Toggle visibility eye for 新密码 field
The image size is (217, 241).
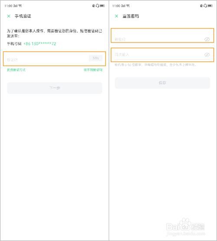click(207, 39)
